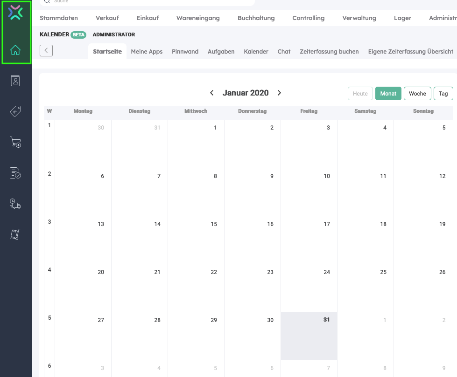The width and height of the screenshot is (457, 377).
Task: Select the price tag sidebar icon
Action: [15, 111]
